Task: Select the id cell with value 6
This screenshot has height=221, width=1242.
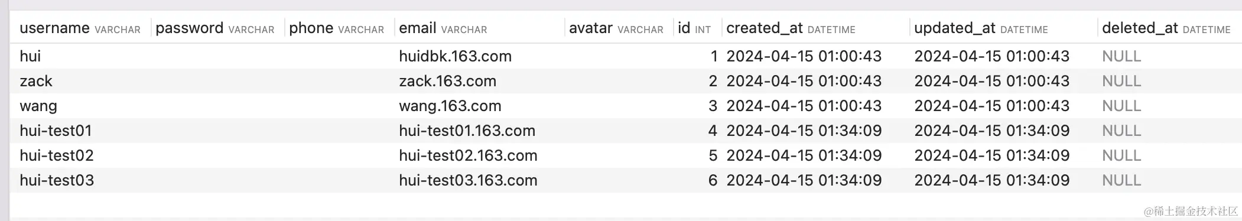Action: pyautogui.click(x=713, y=180)
